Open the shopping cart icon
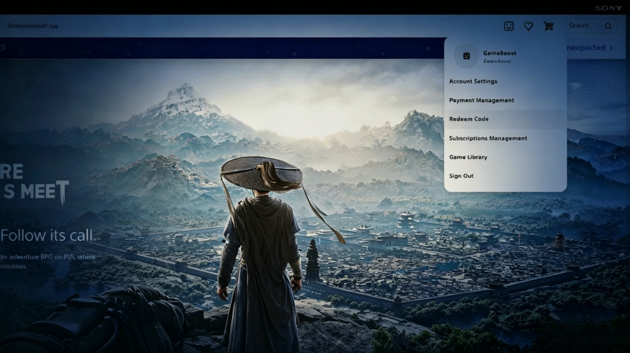630x353 pixels. tap(548, 26)
